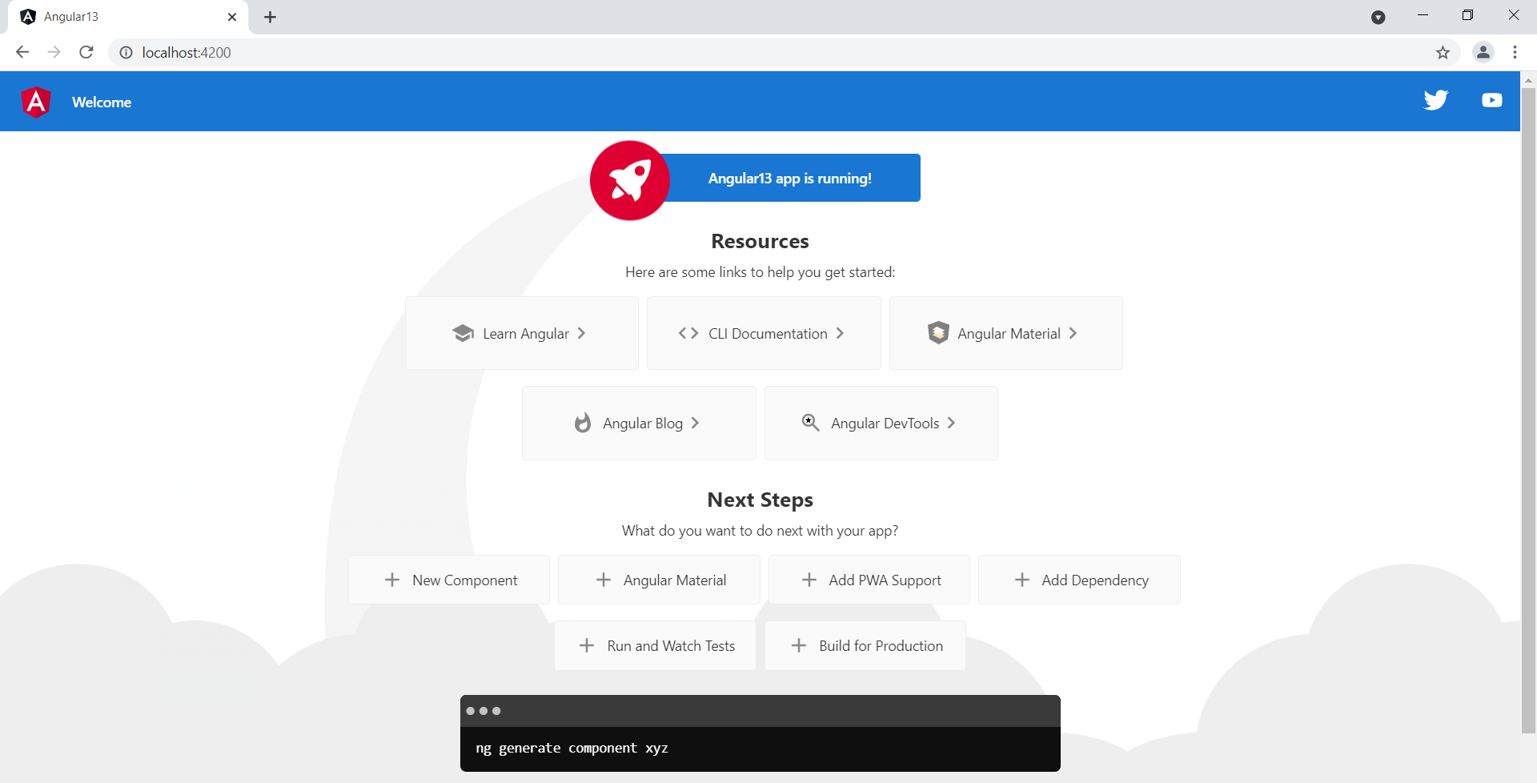
Task: Open the Learn Angular link
Action: 522,333
